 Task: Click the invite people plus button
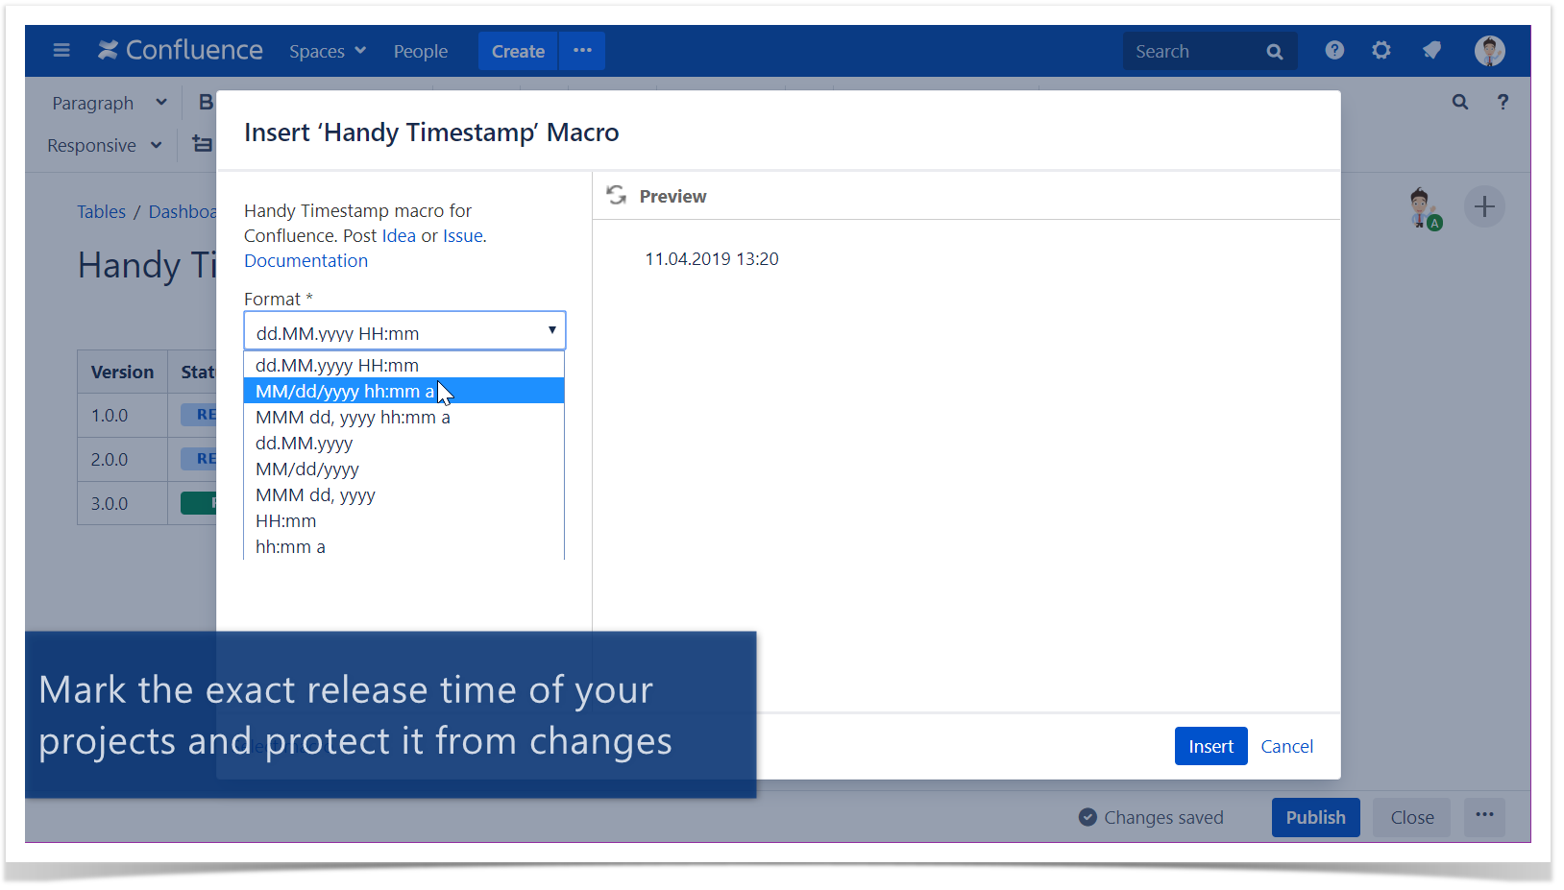(1484, 206)
